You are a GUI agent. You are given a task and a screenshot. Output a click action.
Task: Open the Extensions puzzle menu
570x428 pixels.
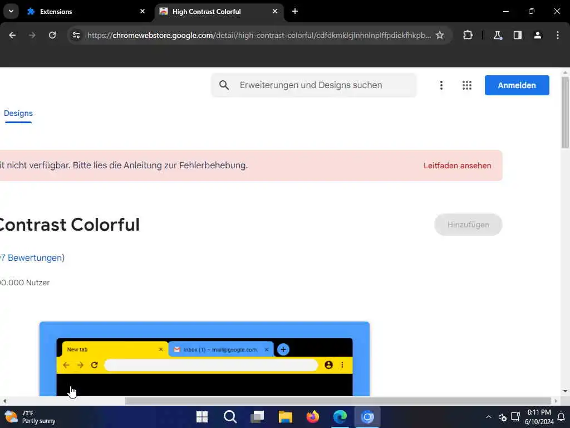tap(468, 35)
